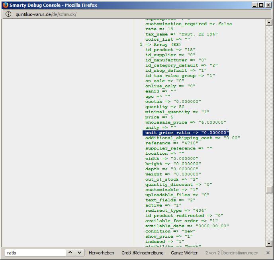Click the width line

pos(172,159)
